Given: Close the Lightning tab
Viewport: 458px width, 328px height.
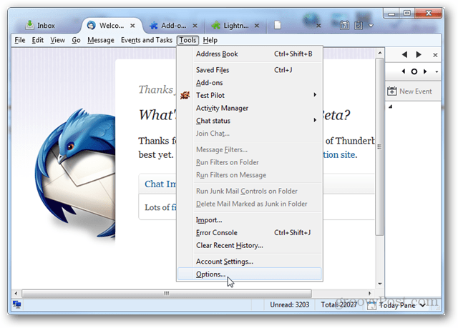Looking at the screenshot, I should tap(257, 26).
